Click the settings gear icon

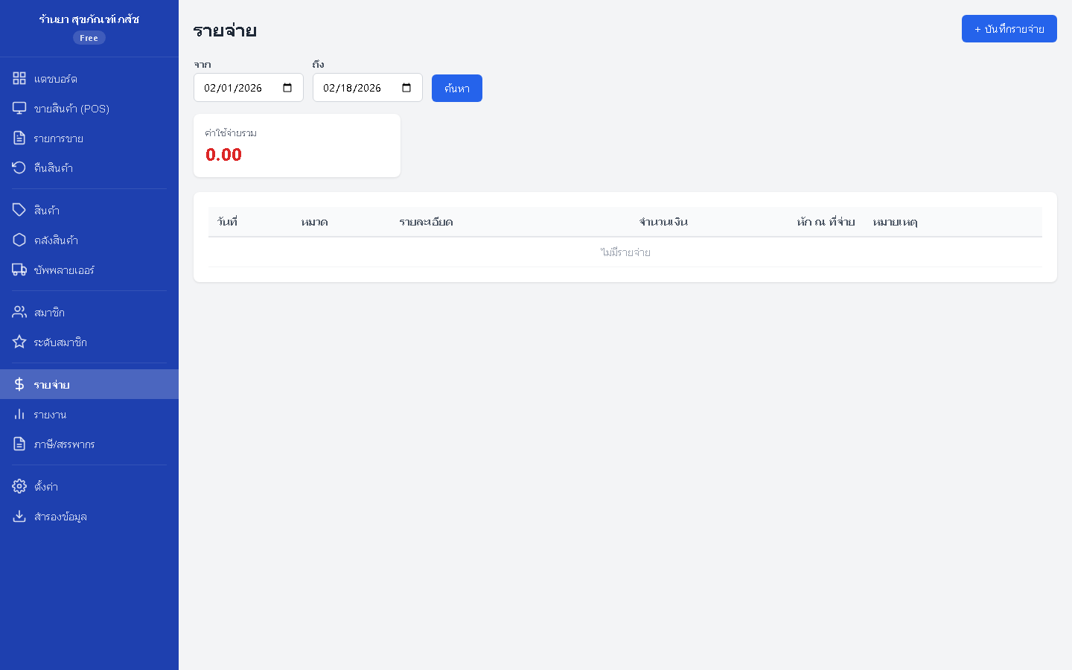coord(19,486)
